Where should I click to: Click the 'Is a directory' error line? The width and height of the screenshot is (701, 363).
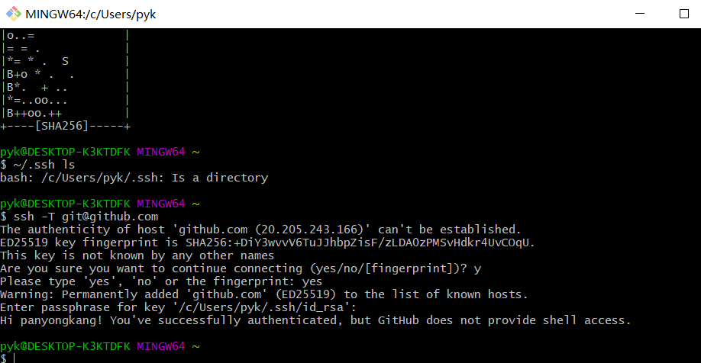tap(134, 178)
